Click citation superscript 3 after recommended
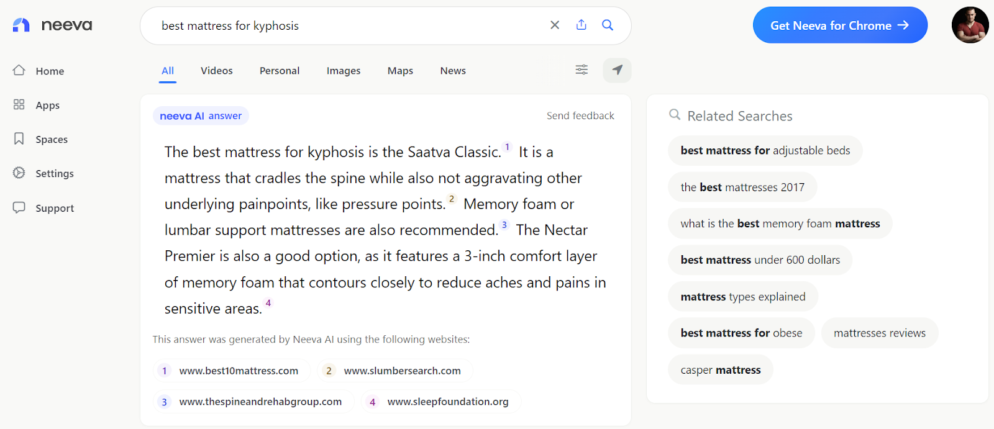The width and height of the screenshot is (994, 429). pos(504,225)
